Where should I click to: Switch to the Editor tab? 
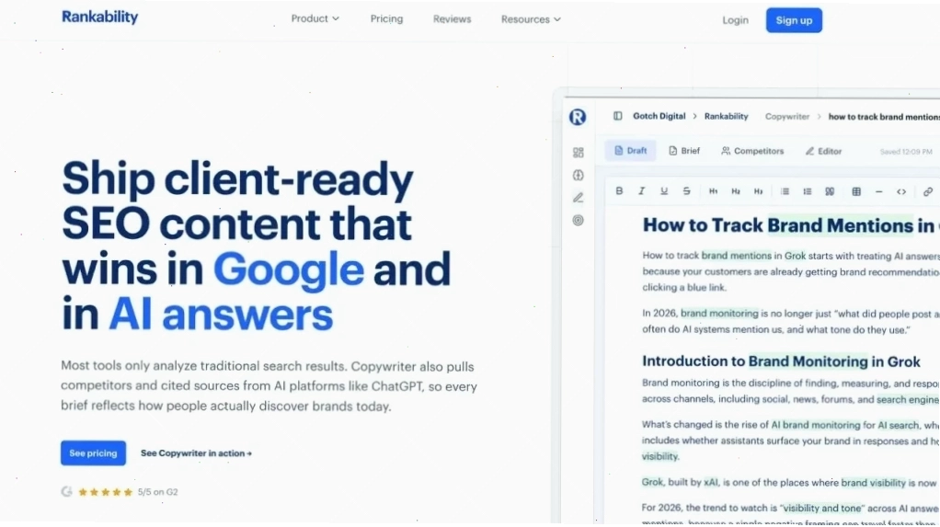click(x=824, y=151)
